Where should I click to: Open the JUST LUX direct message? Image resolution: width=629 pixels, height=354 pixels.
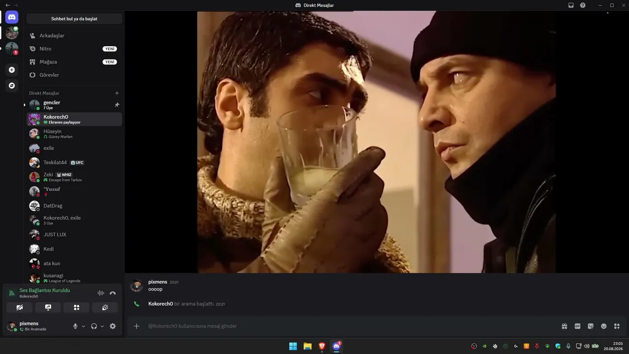pyautogui.click(x=74, y=235)
